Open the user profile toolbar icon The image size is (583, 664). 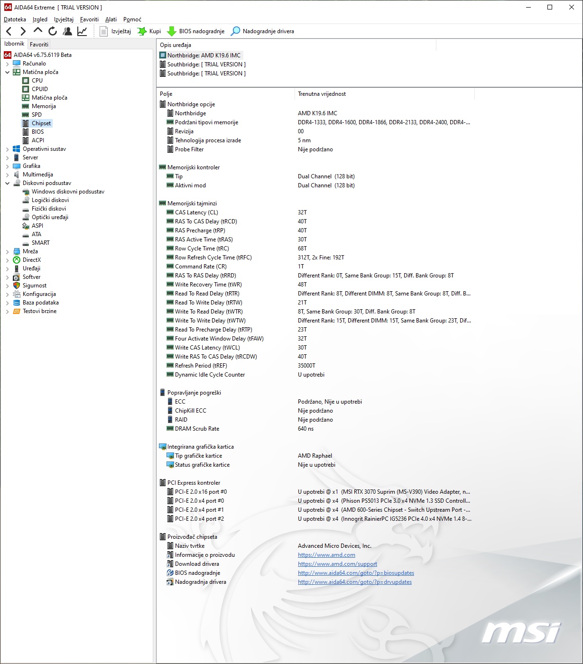pyautogui.click(x=67, y=31)
